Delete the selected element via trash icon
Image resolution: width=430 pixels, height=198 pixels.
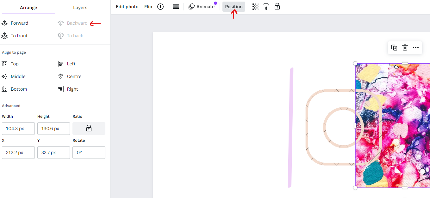tap(405, 48)
